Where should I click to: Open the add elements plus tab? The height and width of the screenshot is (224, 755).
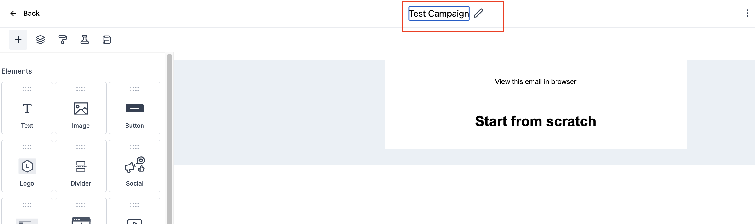pyautogui.click(x=18, y=40)
